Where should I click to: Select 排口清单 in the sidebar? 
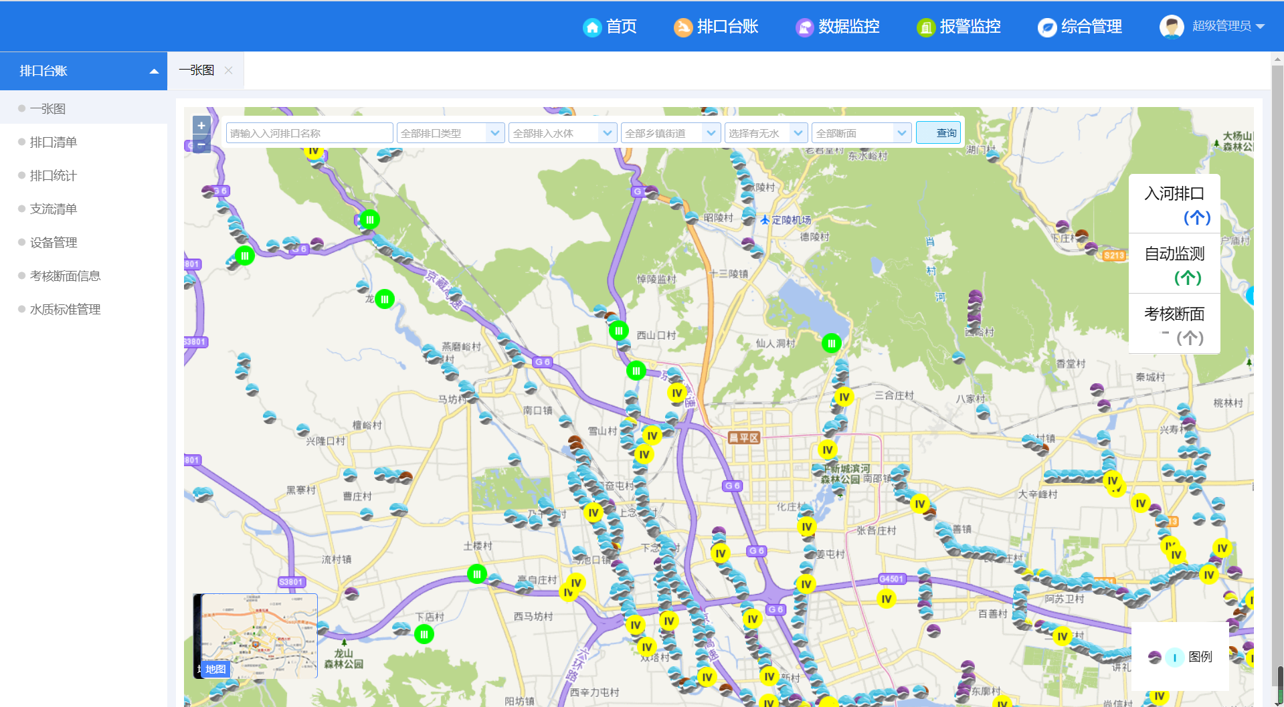54,142
